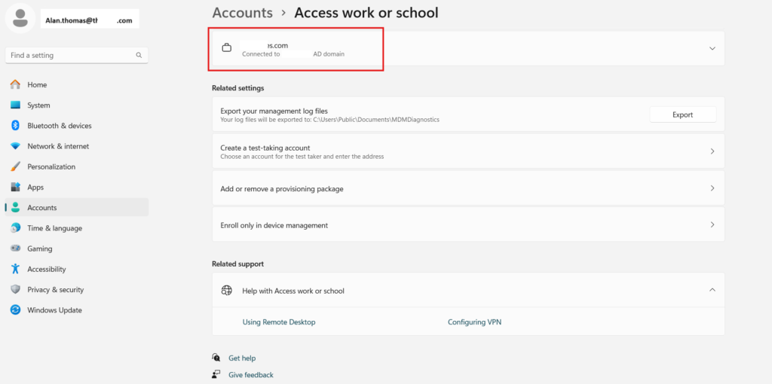The width and height of the screenshot is (772, 384).
Task: Click the Give feedback link
Action: [251, 375]
